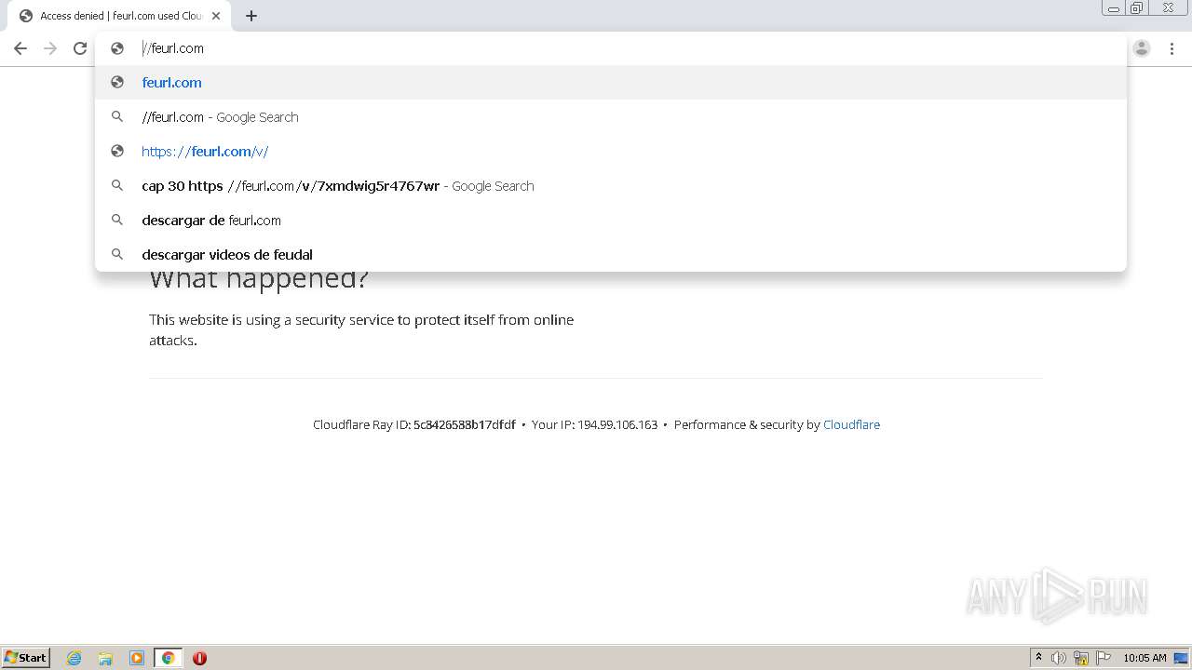The height and width of the screenshot is (670, 1192).
Task: Click search icon beside //feurl.com Google Search
Action: [117, 116]
